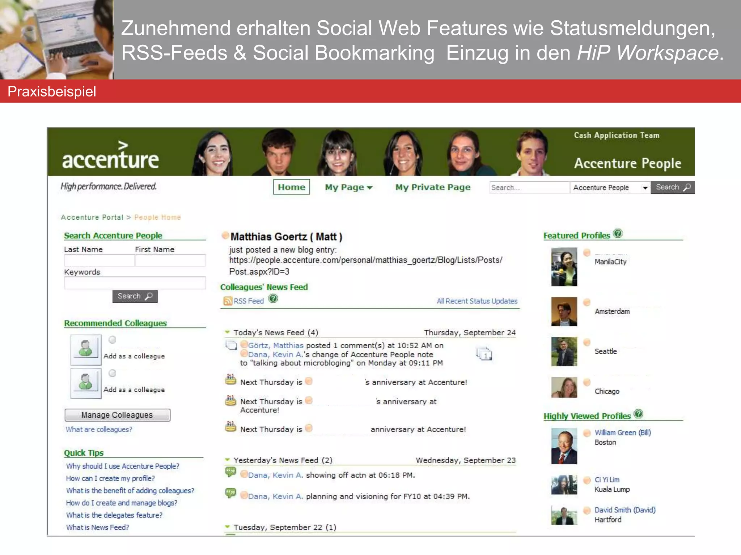Click Seattle featured profile photo
This screenshot has width=741, height=555.
(564, 352)
